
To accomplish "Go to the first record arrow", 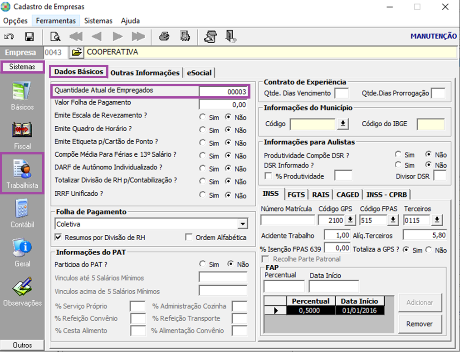I will click(76, 36).
